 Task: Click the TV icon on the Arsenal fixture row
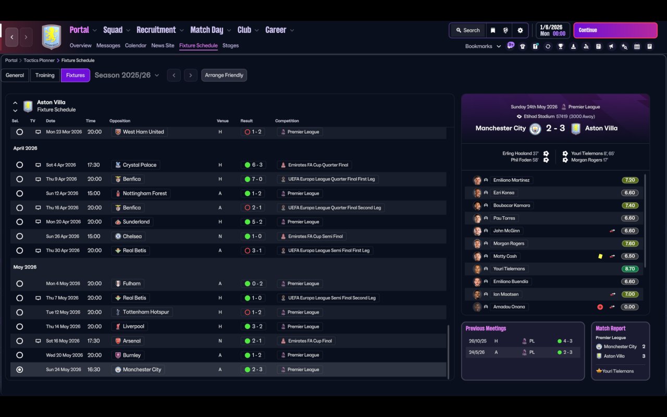pos(38,341)
